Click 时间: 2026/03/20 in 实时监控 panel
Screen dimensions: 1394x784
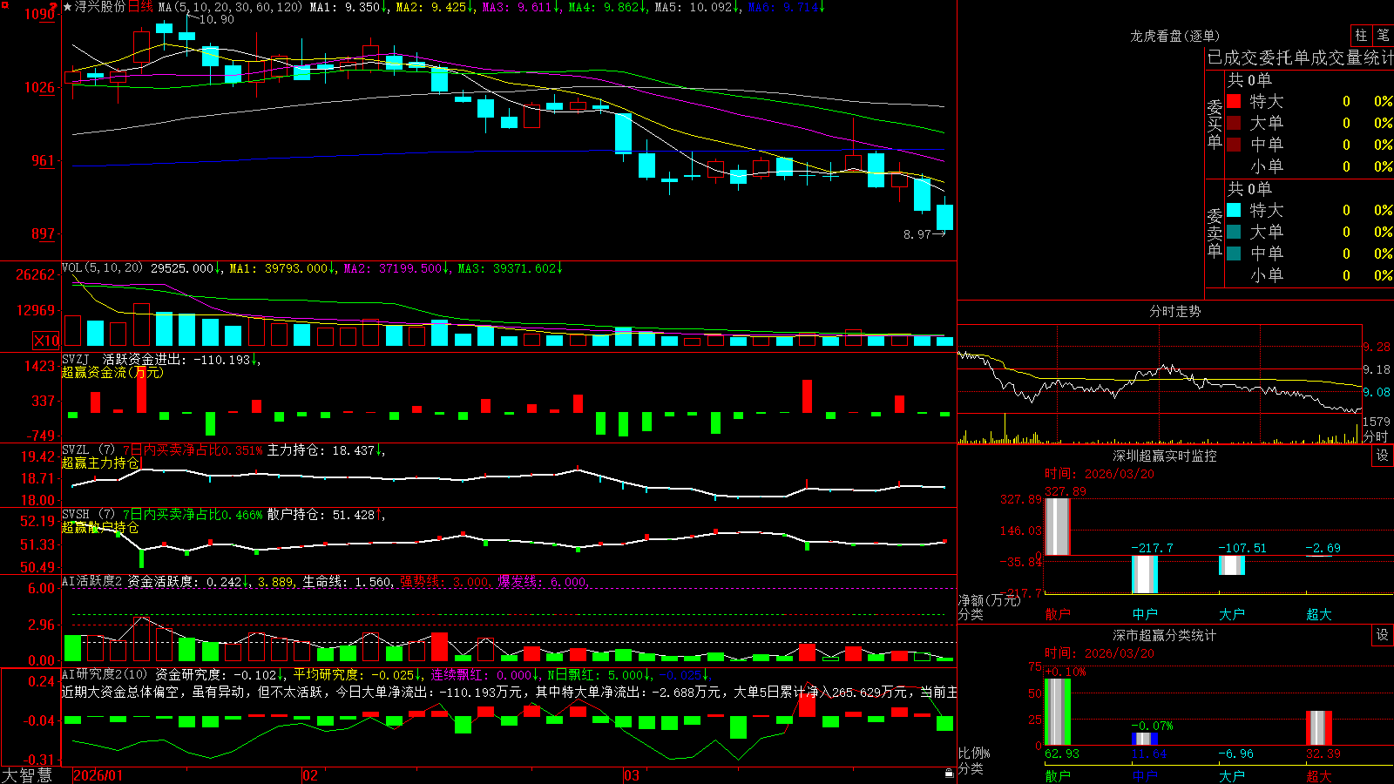point(1100,474)
